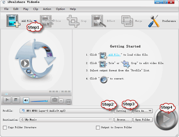Take a snapshot with camera icon
Image resolution: width=179 pixels, height=137 pixels.
point(55,100)
